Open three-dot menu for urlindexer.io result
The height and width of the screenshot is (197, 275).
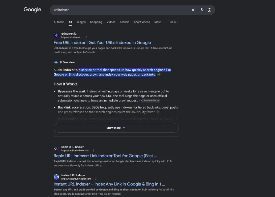(86, 37)
